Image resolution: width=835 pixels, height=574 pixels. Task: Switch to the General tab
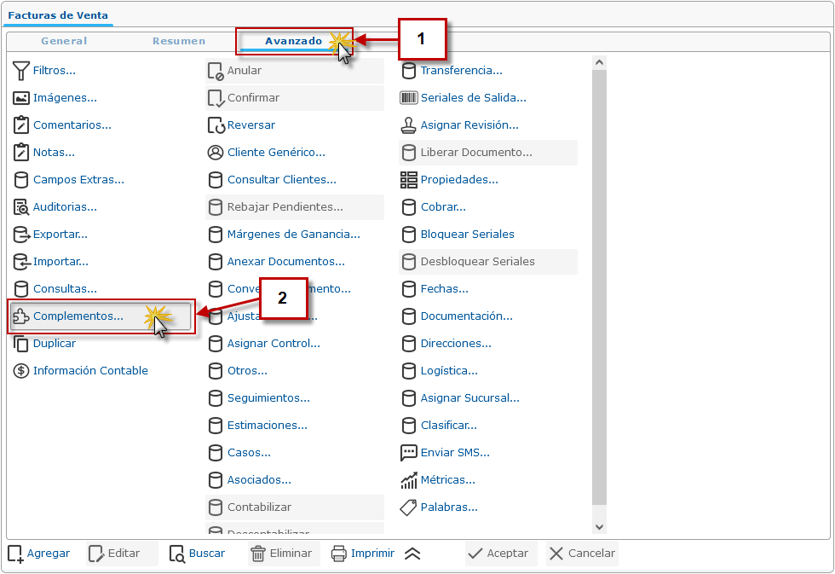[x=64, y=41]
